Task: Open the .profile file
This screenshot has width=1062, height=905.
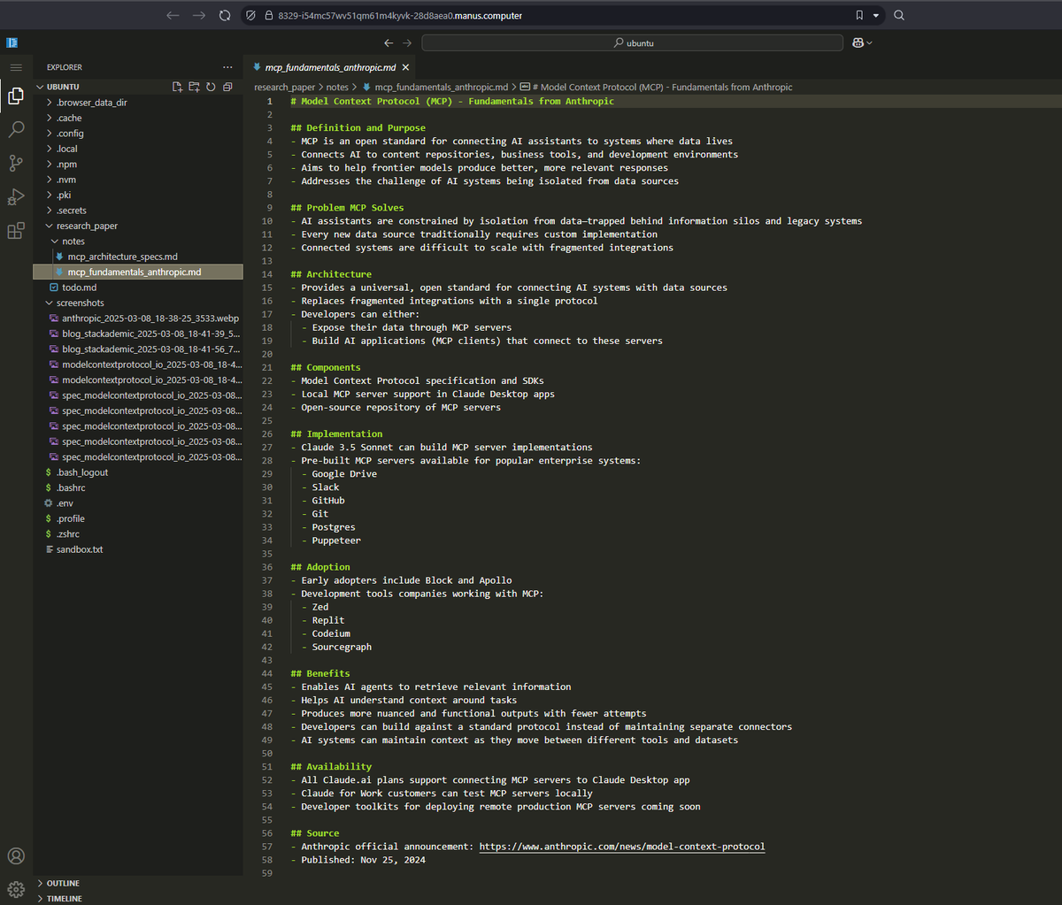Action: (70, 518)
